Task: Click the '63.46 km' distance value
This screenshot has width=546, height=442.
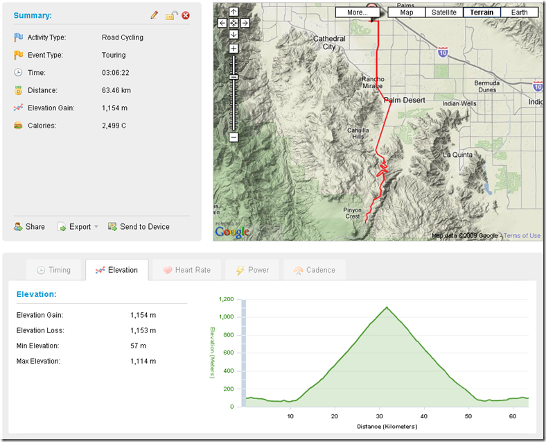Action: 116,90
